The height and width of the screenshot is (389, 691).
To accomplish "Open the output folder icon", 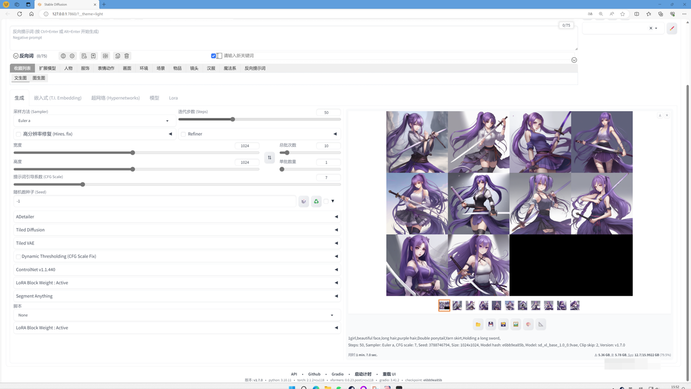I will pos(478,324).
